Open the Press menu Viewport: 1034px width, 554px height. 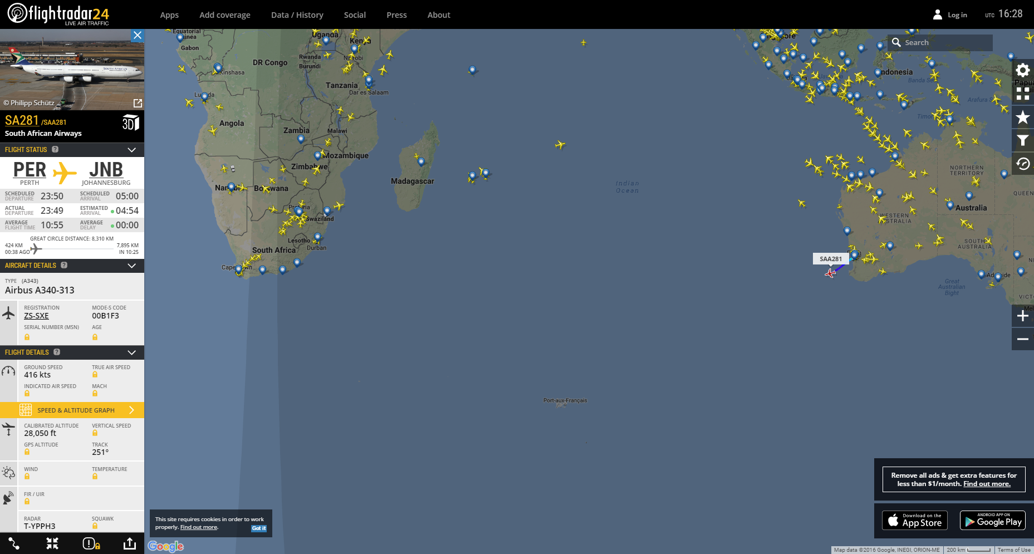[x=396, y=15]
